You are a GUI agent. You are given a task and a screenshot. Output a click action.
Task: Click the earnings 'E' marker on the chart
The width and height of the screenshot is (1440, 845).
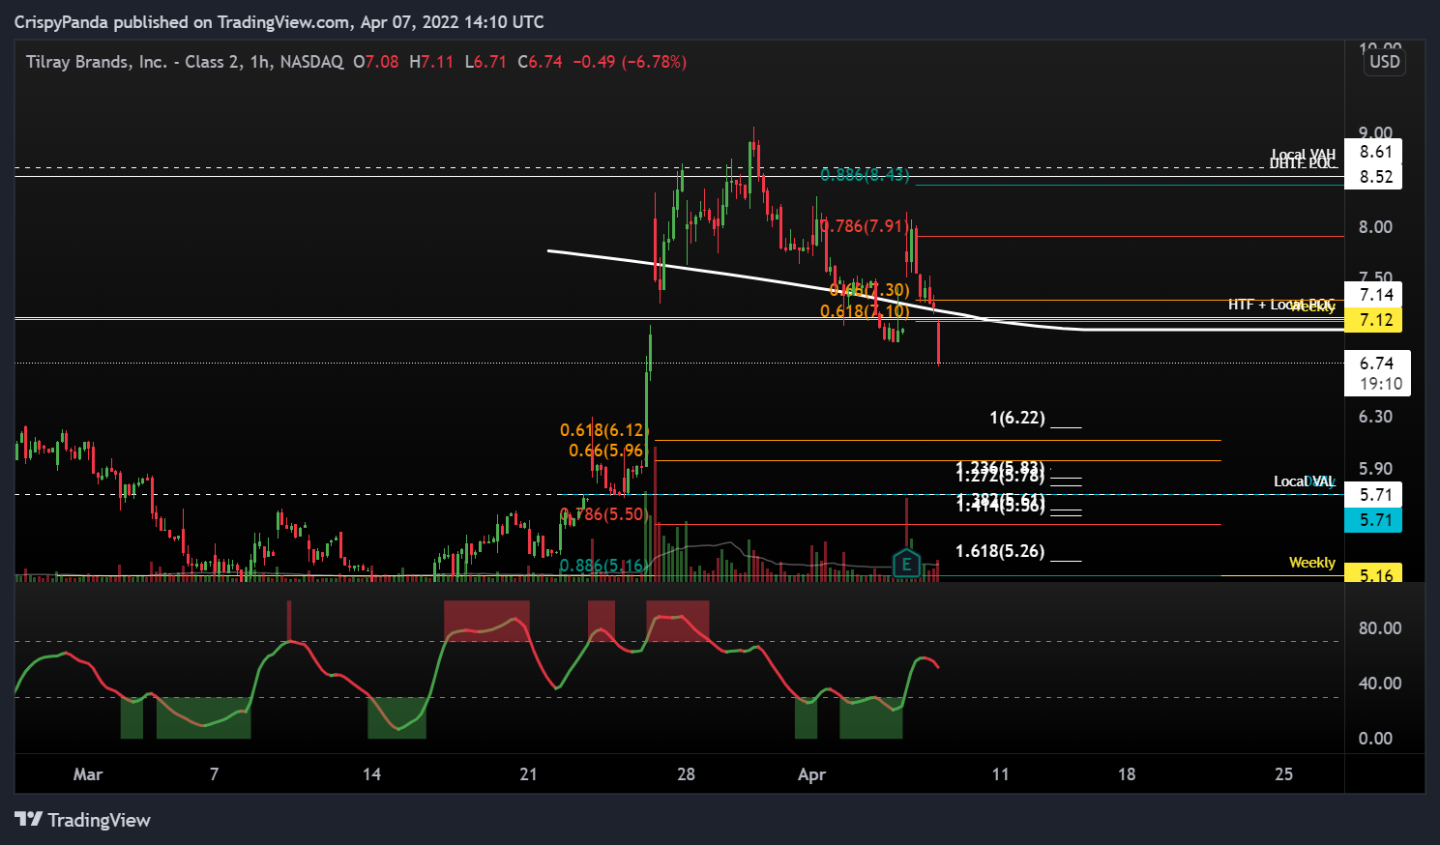906,563
